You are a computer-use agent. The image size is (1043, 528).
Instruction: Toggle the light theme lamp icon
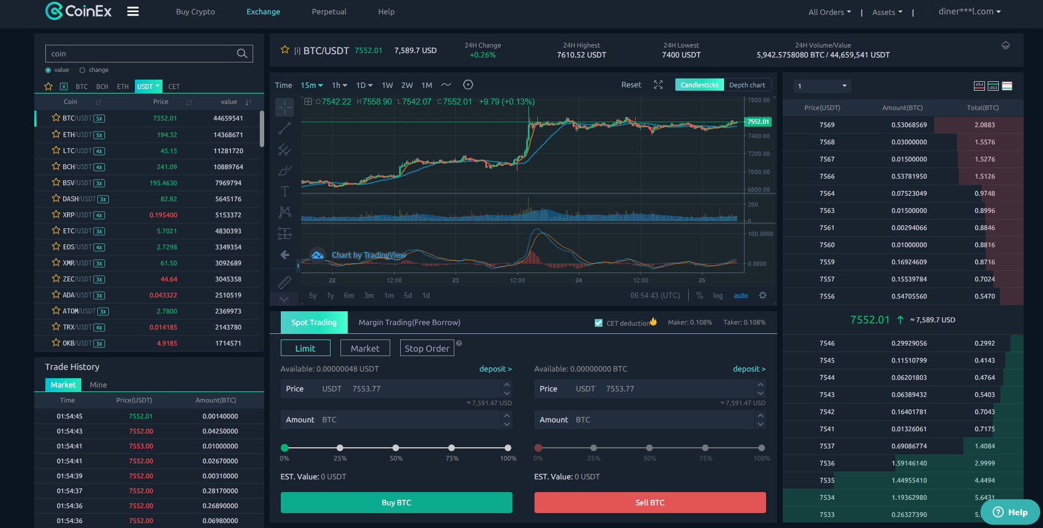(1005, 45)
